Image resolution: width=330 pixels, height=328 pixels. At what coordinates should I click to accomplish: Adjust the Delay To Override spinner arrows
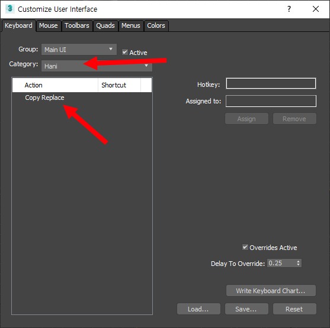click(x=299, y=263)
